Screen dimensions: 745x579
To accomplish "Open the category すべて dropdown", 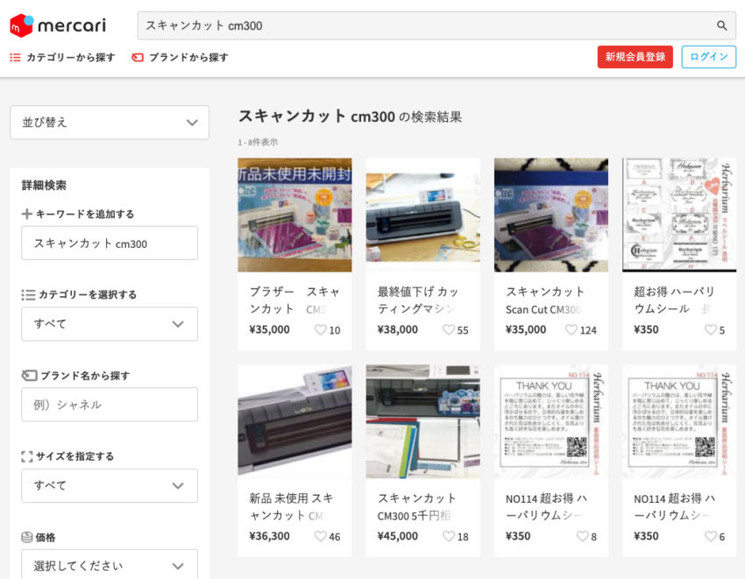I will tap(110, 324).
